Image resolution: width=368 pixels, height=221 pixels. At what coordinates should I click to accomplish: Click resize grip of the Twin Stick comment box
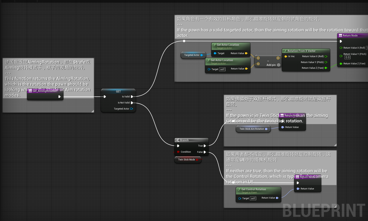(x=335, y=145)
